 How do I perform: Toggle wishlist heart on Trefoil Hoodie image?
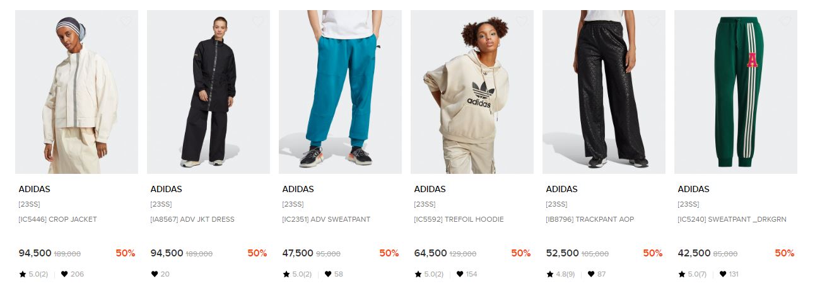pos(522,21)
